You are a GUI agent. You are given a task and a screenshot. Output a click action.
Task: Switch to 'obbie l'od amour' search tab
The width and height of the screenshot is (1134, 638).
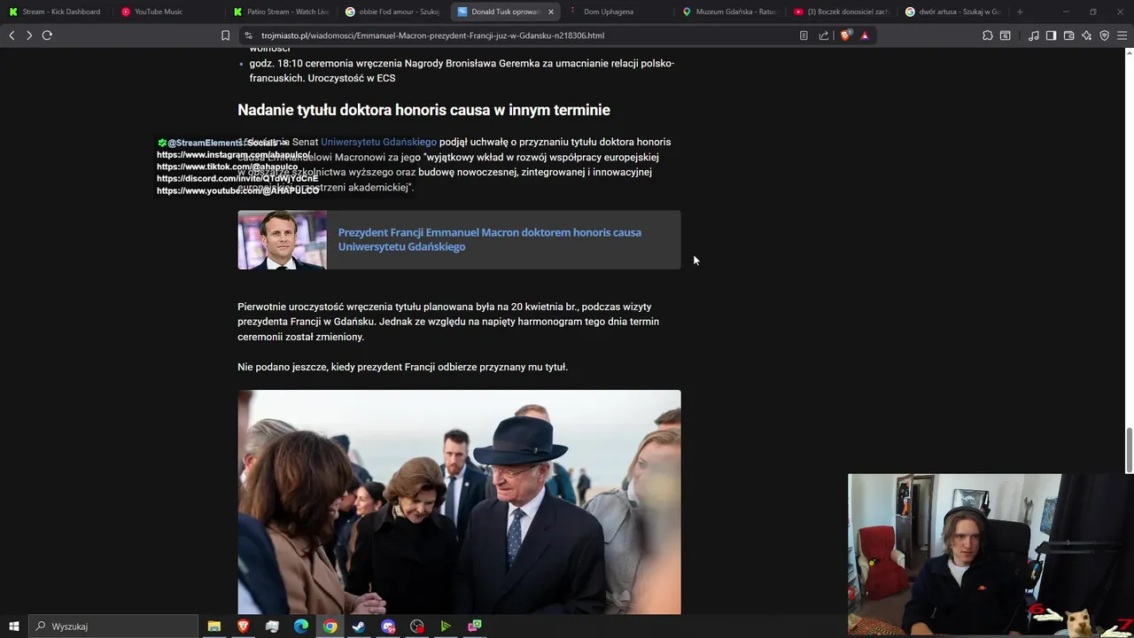(x=393, y=12)
